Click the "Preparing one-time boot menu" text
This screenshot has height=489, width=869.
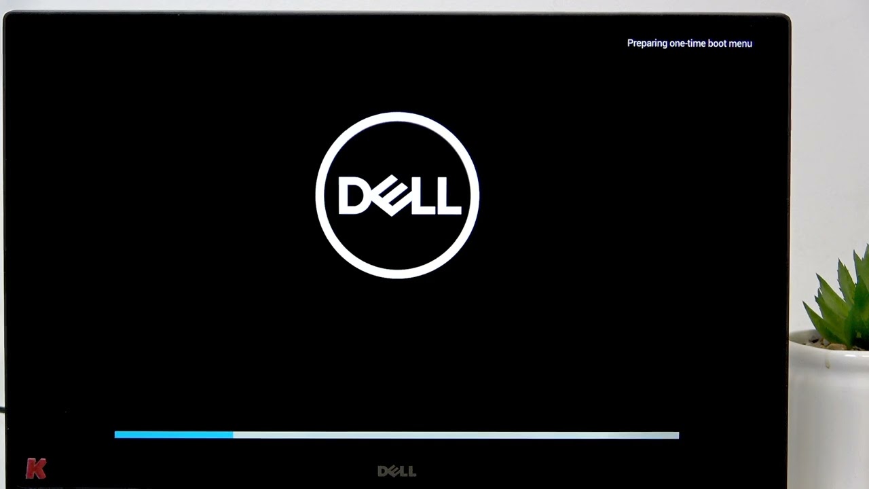coord(689,43)
